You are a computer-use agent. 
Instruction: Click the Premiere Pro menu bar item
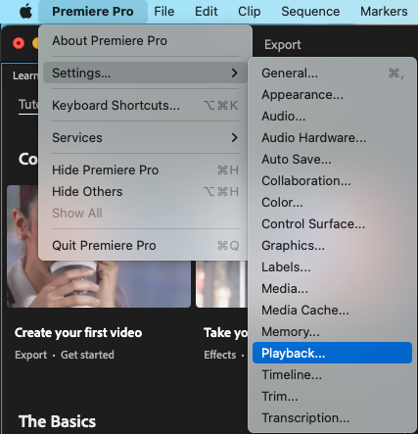tap(93, 12)
